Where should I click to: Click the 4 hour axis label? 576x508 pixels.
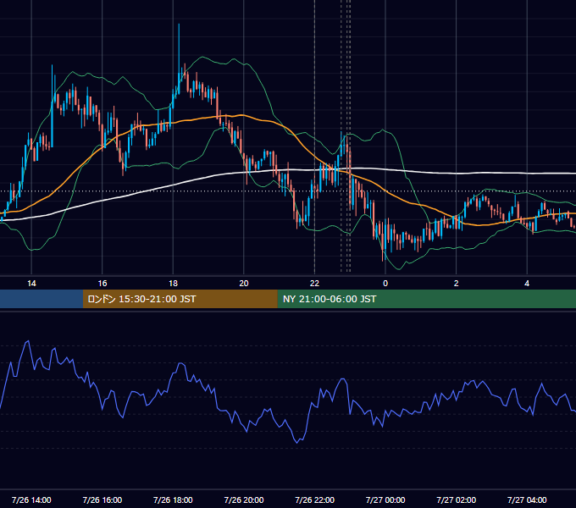527,284
